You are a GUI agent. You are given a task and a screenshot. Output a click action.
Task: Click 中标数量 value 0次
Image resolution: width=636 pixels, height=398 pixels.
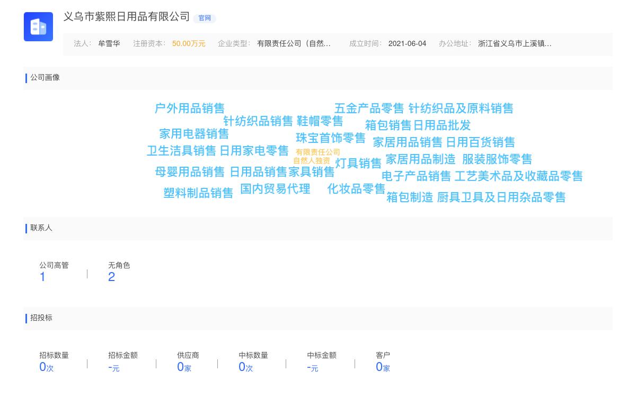(x=245, y=367)
